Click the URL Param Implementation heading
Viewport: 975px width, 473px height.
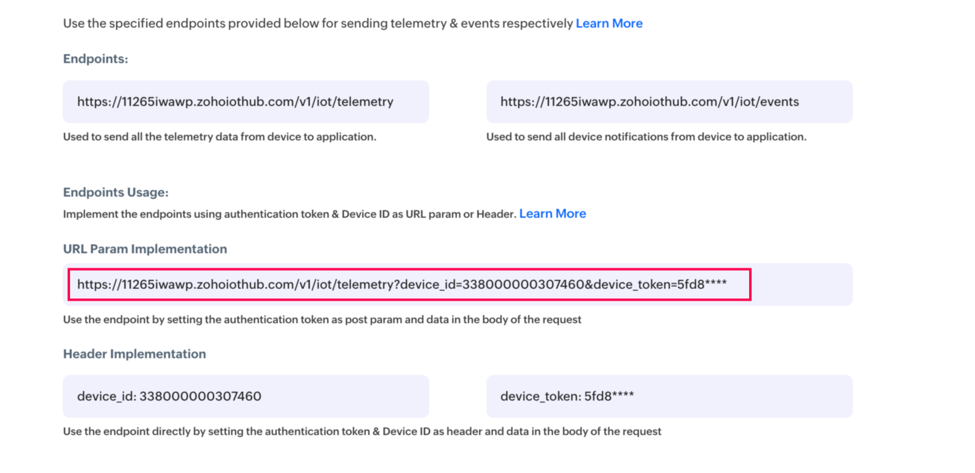click(x=144, y=249)
